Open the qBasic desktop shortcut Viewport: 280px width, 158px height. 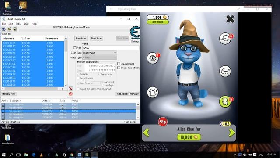pos(23,7)
